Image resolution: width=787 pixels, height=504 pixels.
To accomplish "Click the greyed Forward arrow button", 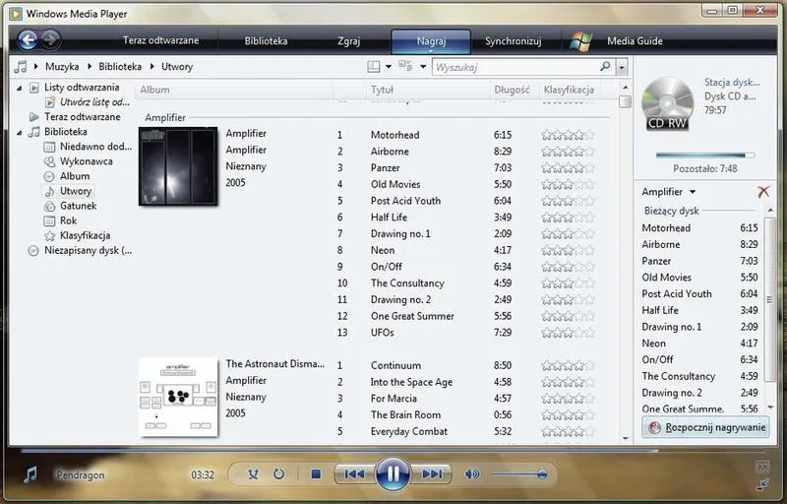I will [x=51, y=40].
